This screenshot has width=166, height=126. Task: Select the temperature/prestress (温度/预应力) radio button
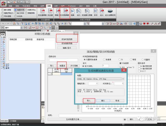pos(3,13)
